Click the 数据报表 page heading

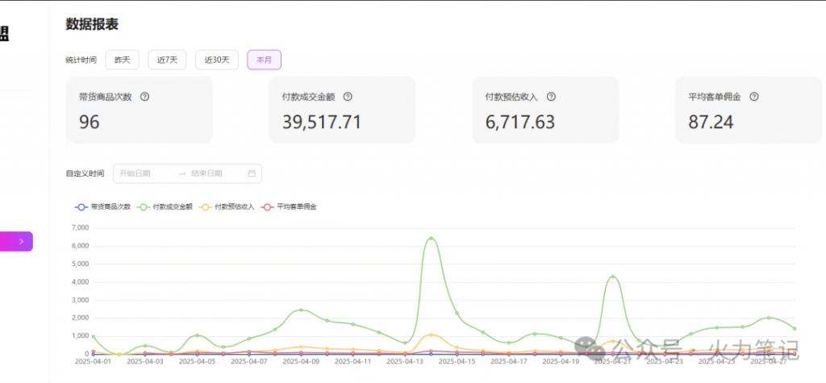point(92,23)
